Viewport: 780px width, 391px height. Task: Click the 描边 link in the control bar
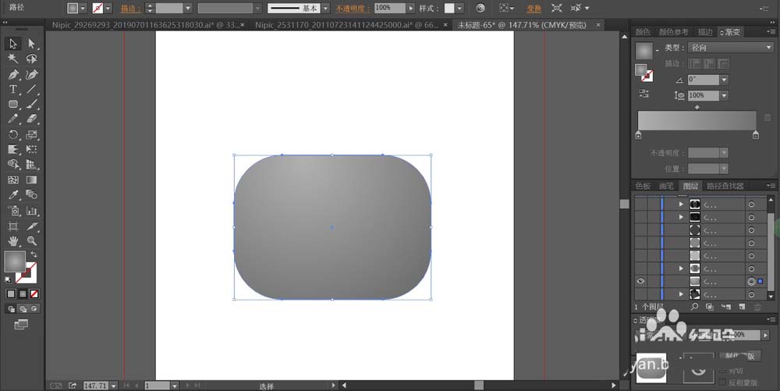pyautogui.click(x=131, y=9)
